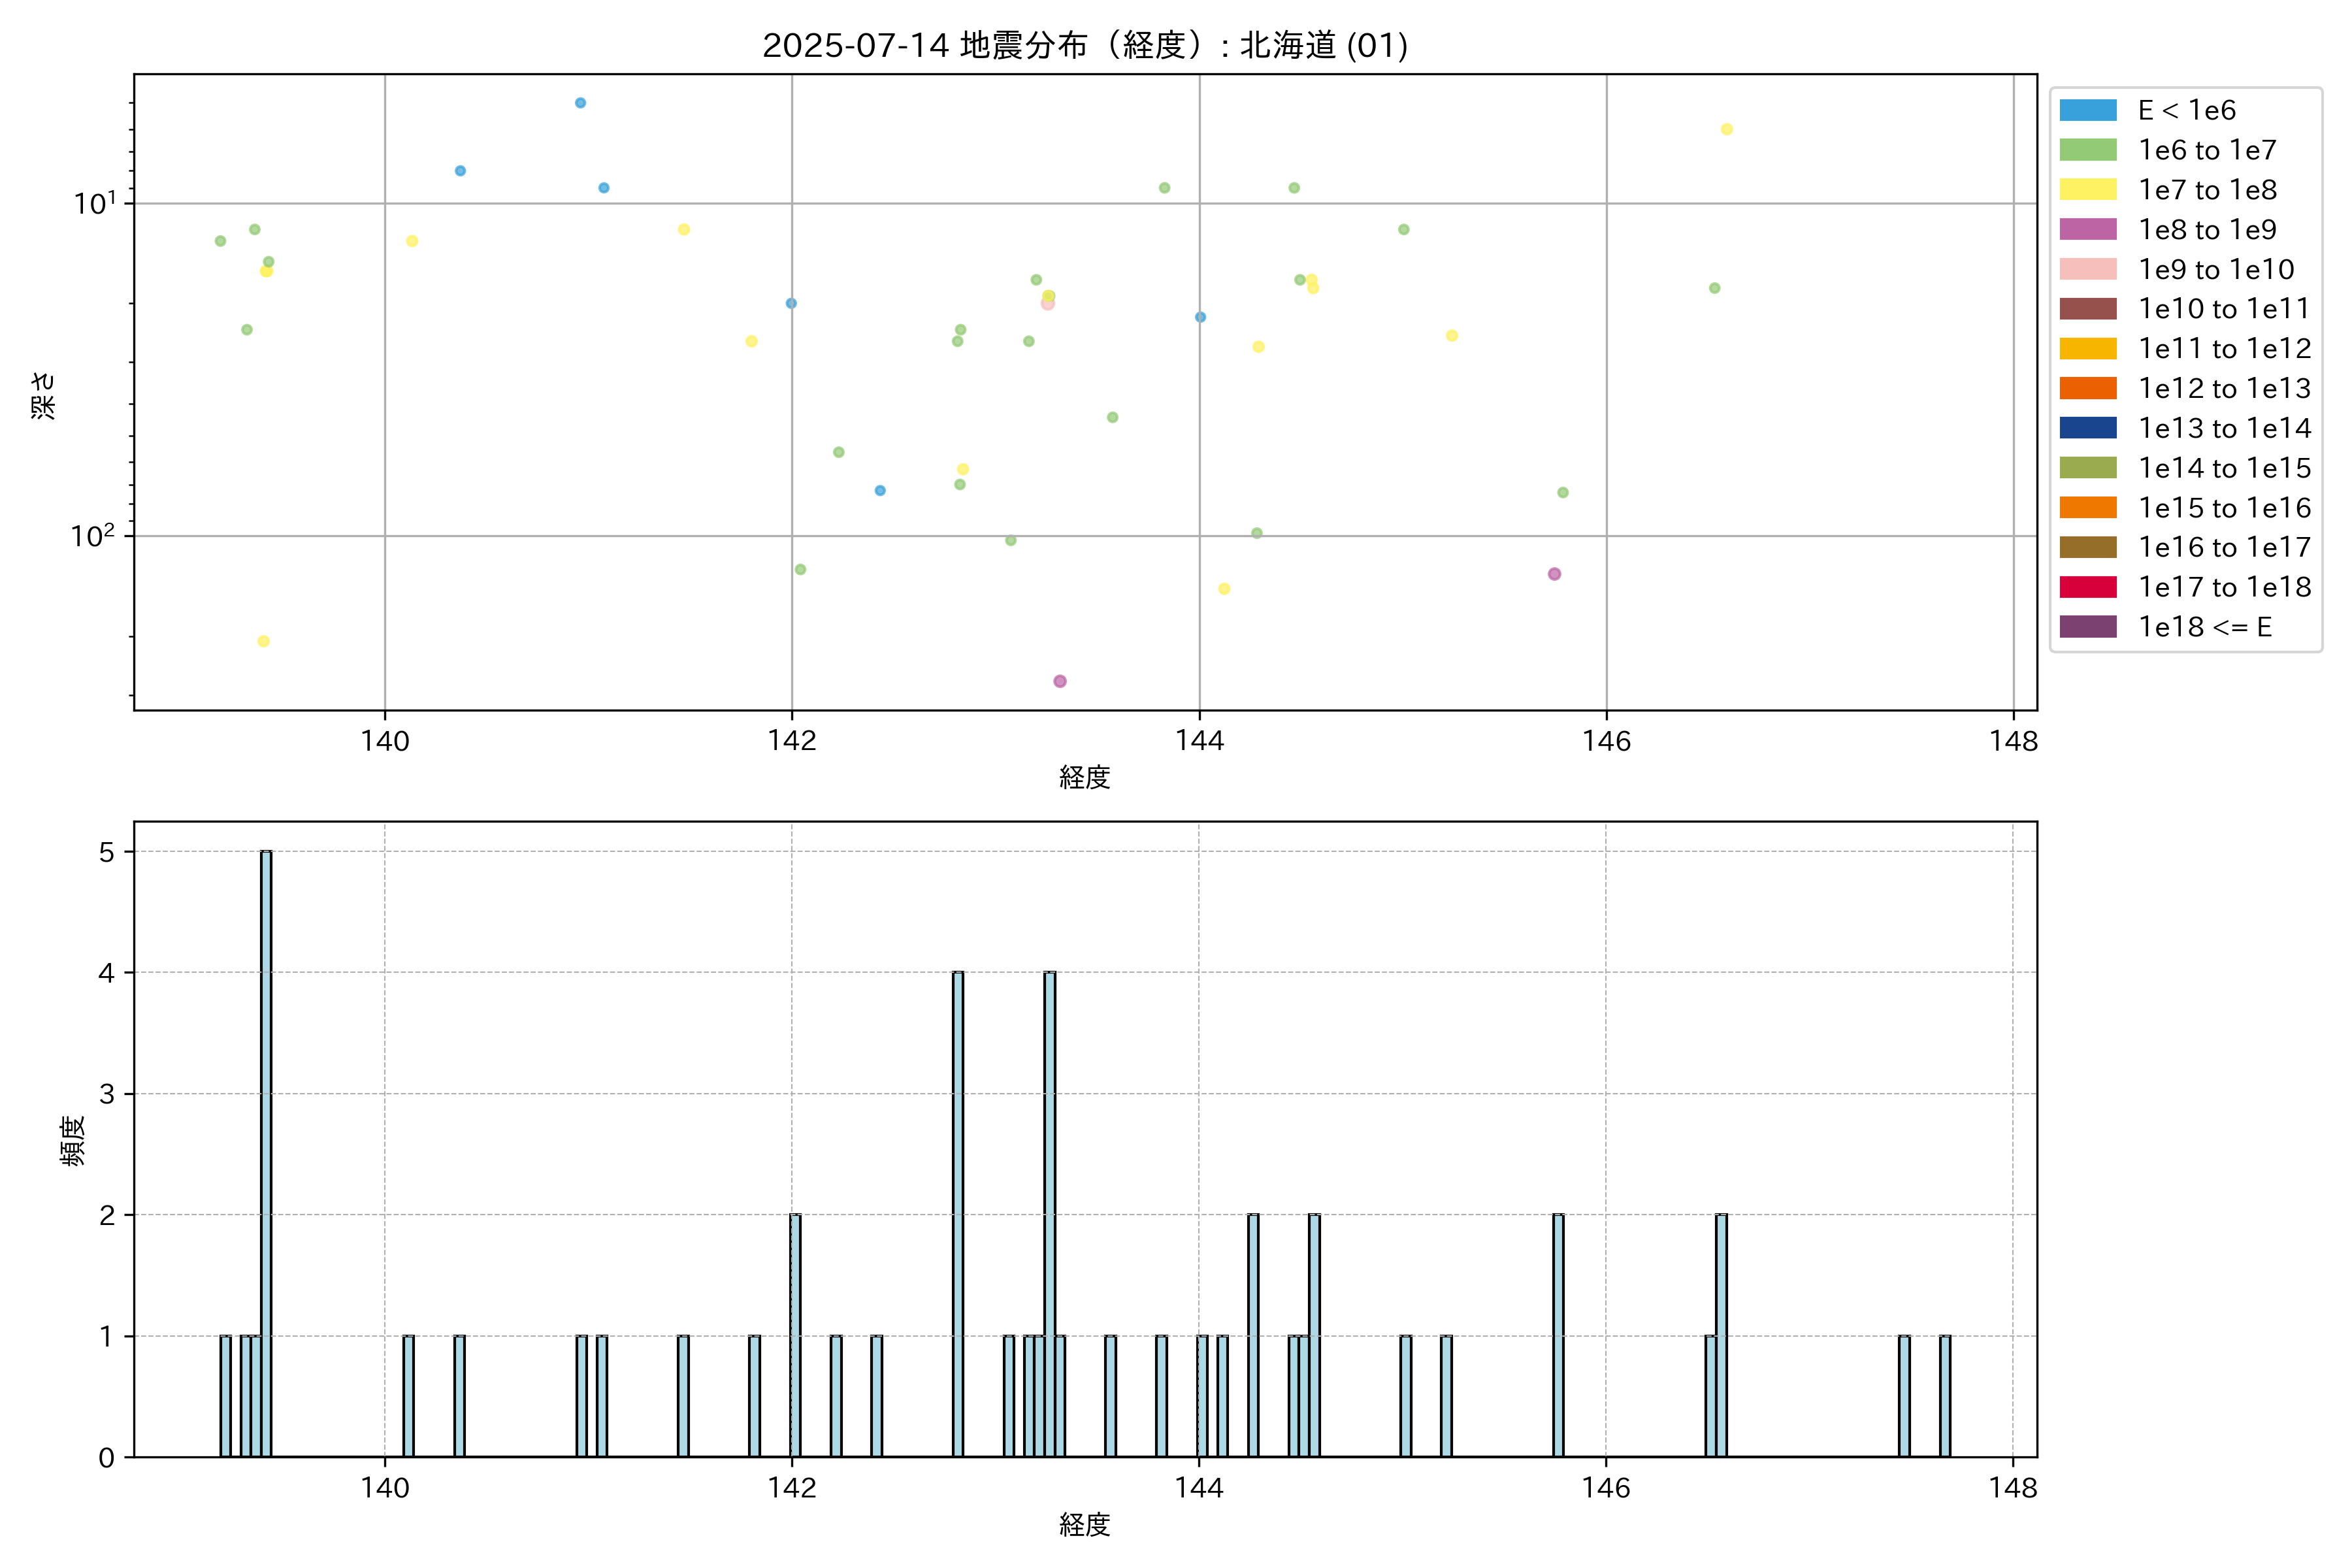
Task: Click the green '1e6 to 1e7' legend swatch
Action: point(2088,150)
